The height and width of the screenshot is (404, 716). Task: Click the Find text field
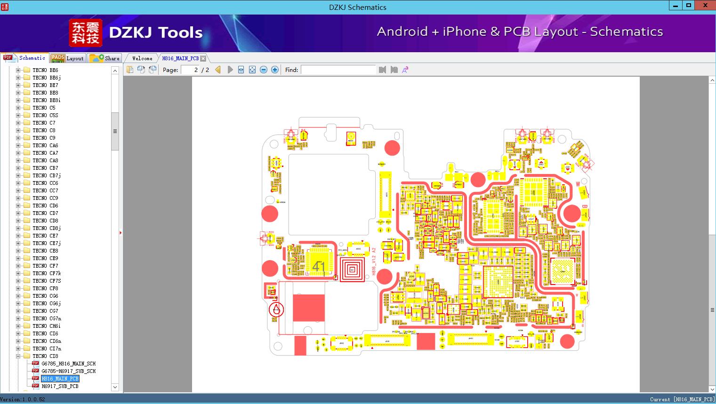(338, 70)
